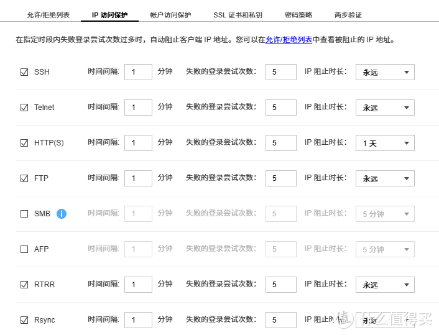Enable the SMB protection checkbox
This screenshot has width=439, height=335.
(24, 214)
